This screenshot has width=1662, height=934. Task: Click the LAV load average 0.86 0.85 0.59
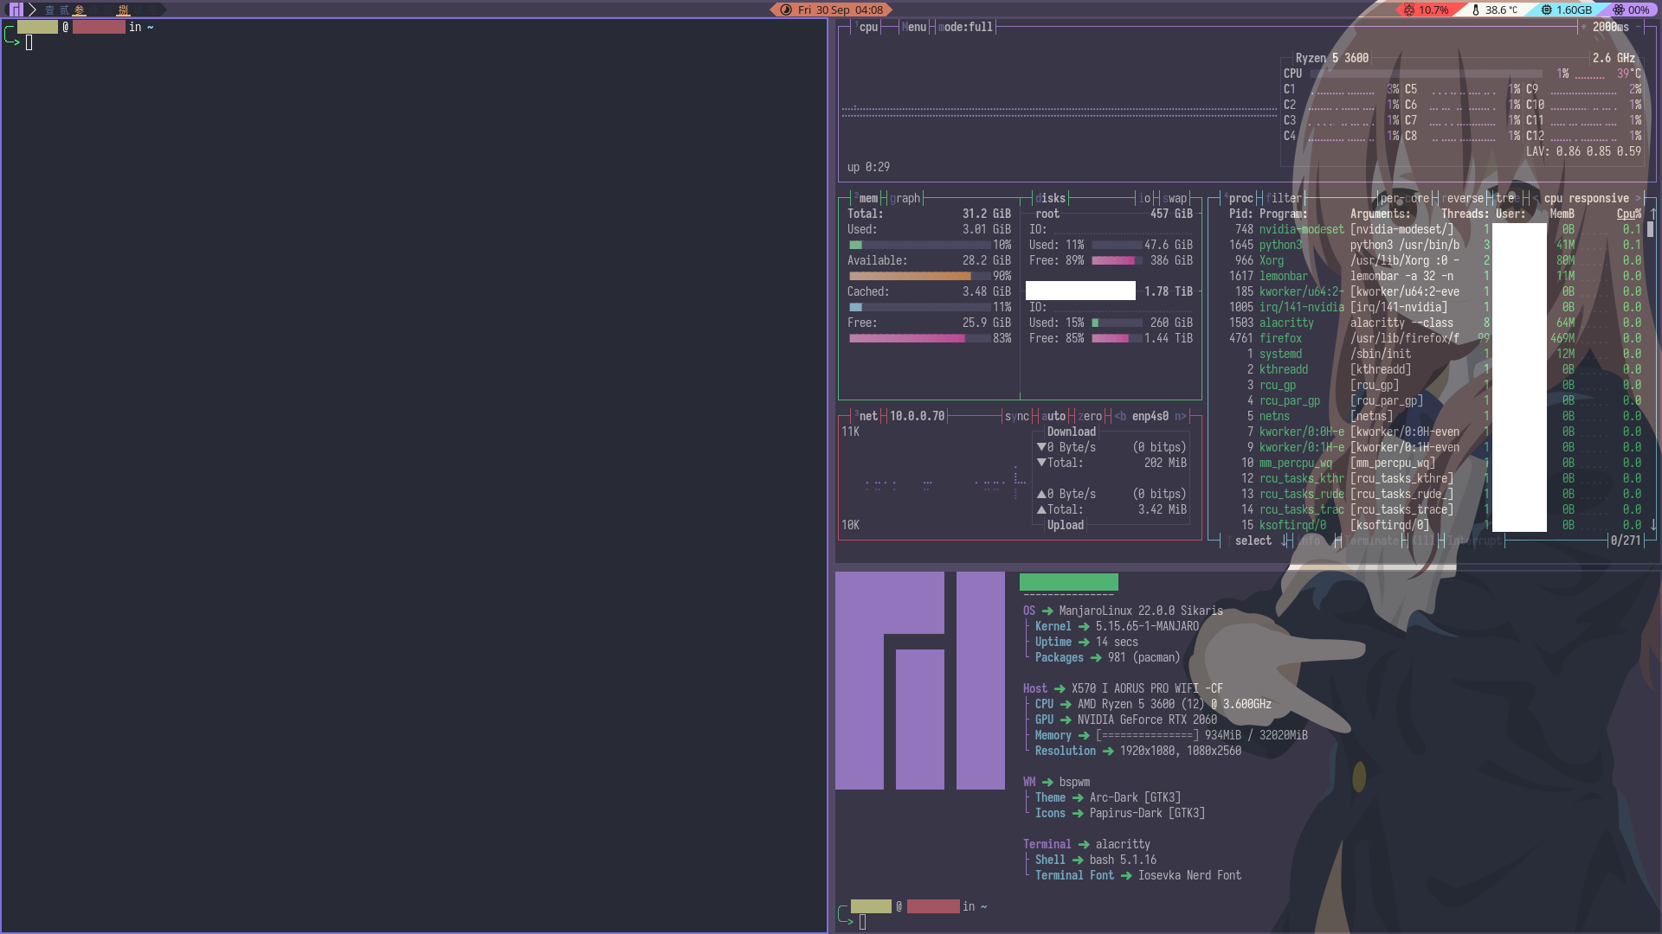coord(1583,151)
